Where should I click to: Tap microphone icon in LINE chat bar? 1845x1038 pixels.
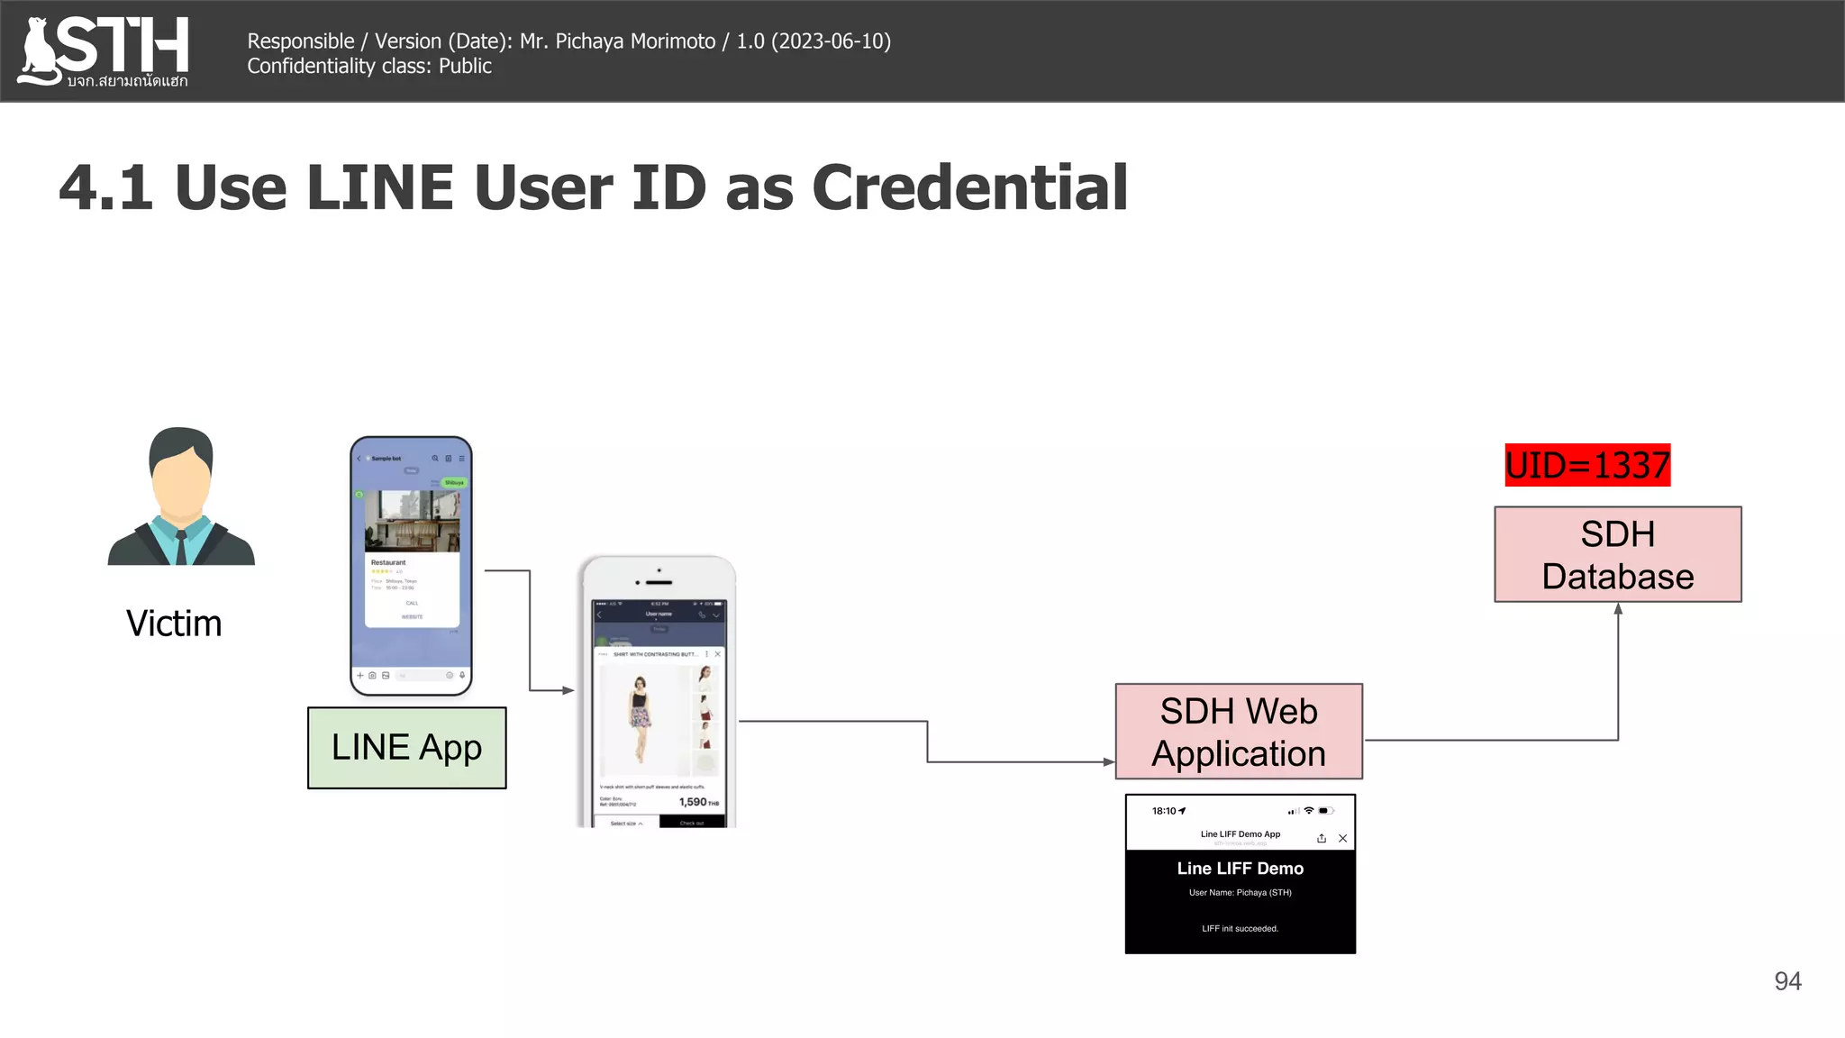462,675
